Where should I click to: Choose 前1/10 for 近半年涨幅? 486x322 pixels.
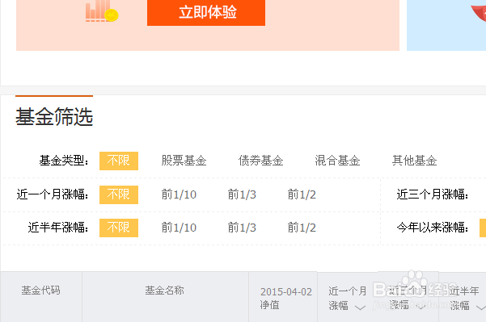179,228
